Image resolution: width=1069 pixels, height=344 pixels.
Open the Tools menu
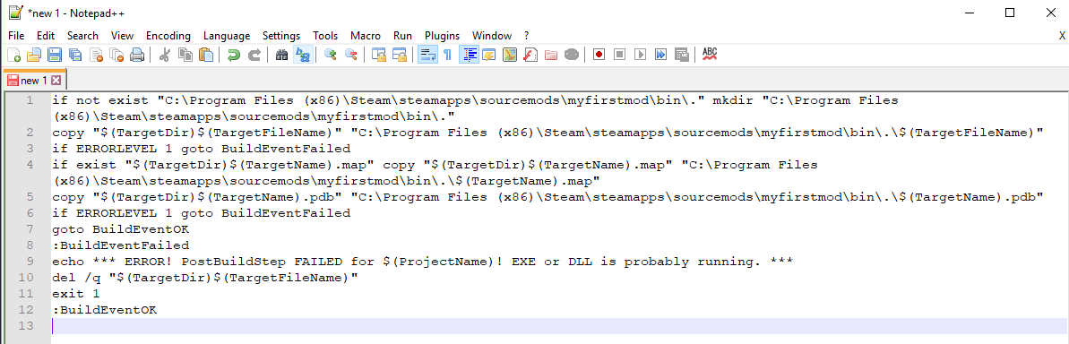tap(325, 36)
